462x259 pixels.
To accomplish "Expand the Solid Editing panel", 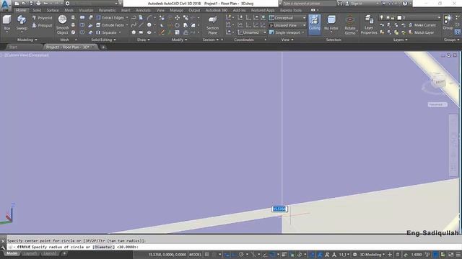I will [103, 40].
